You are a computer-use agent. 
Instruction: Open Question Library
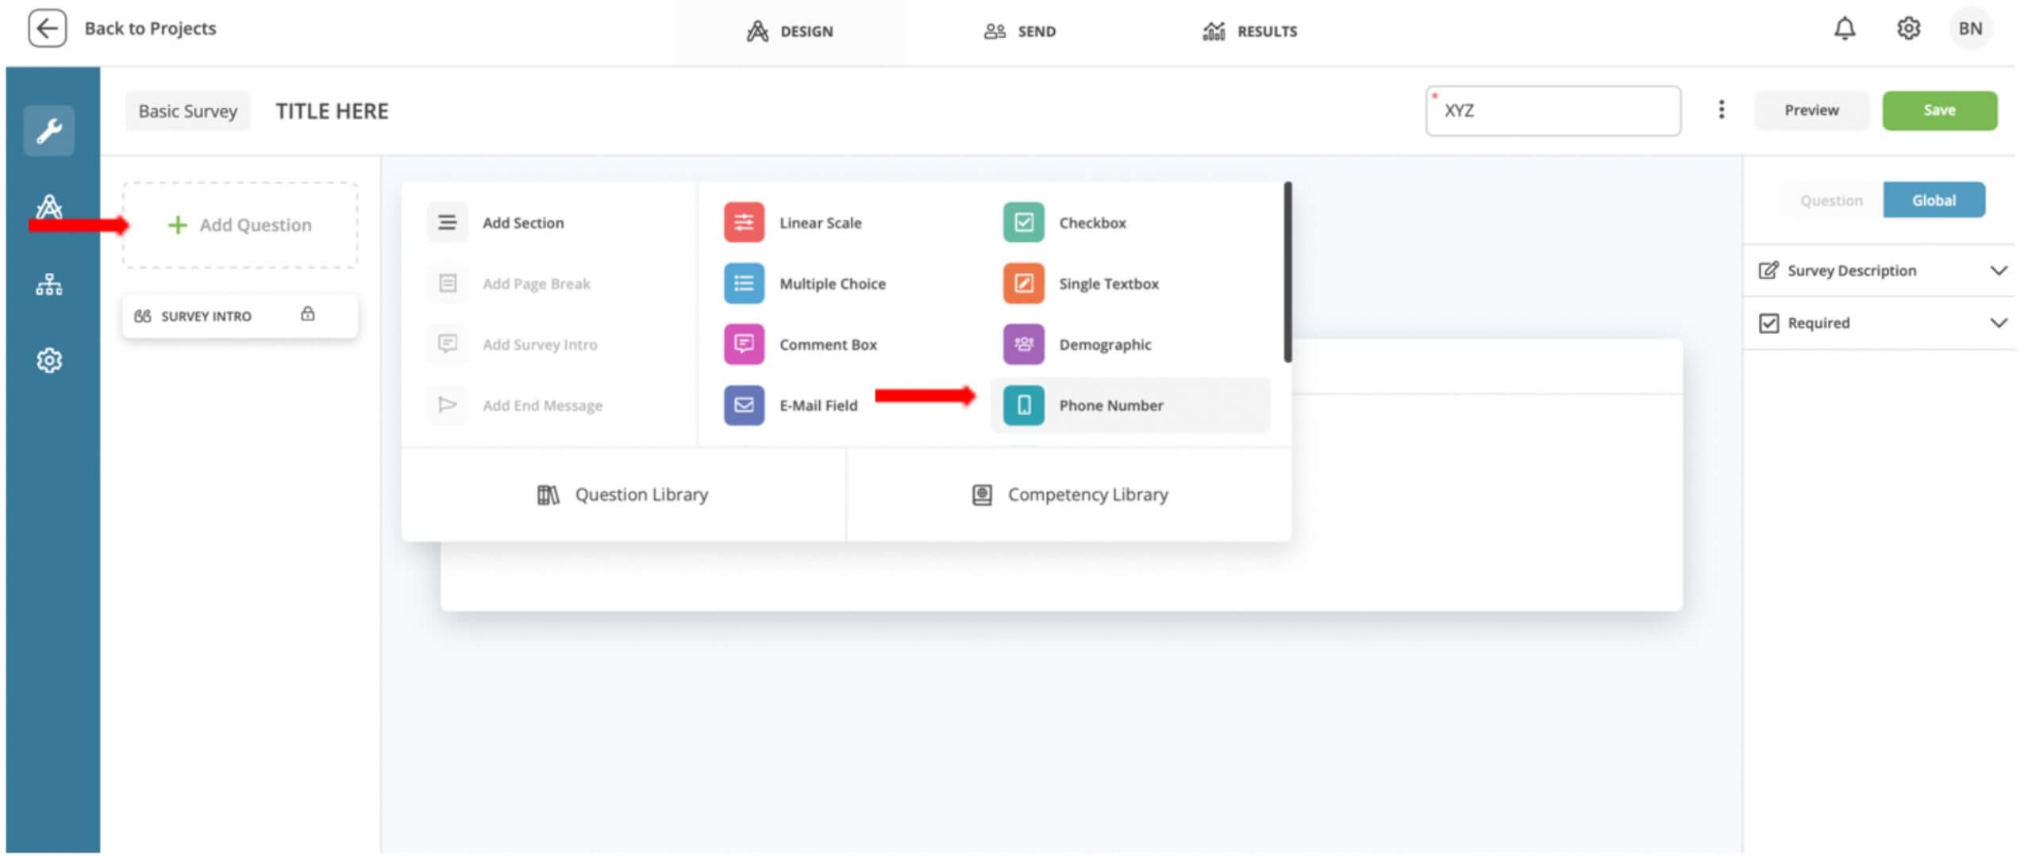pos(623,495)
